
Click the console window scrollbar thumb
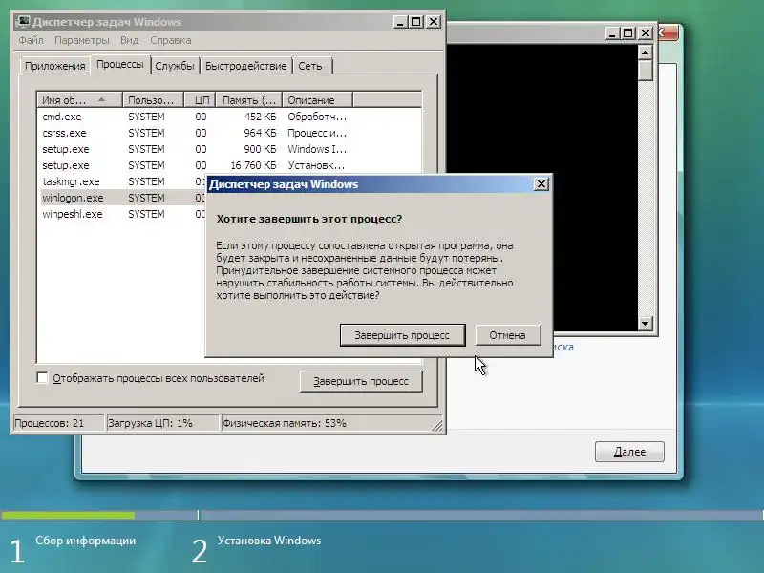tap(646, 71)
